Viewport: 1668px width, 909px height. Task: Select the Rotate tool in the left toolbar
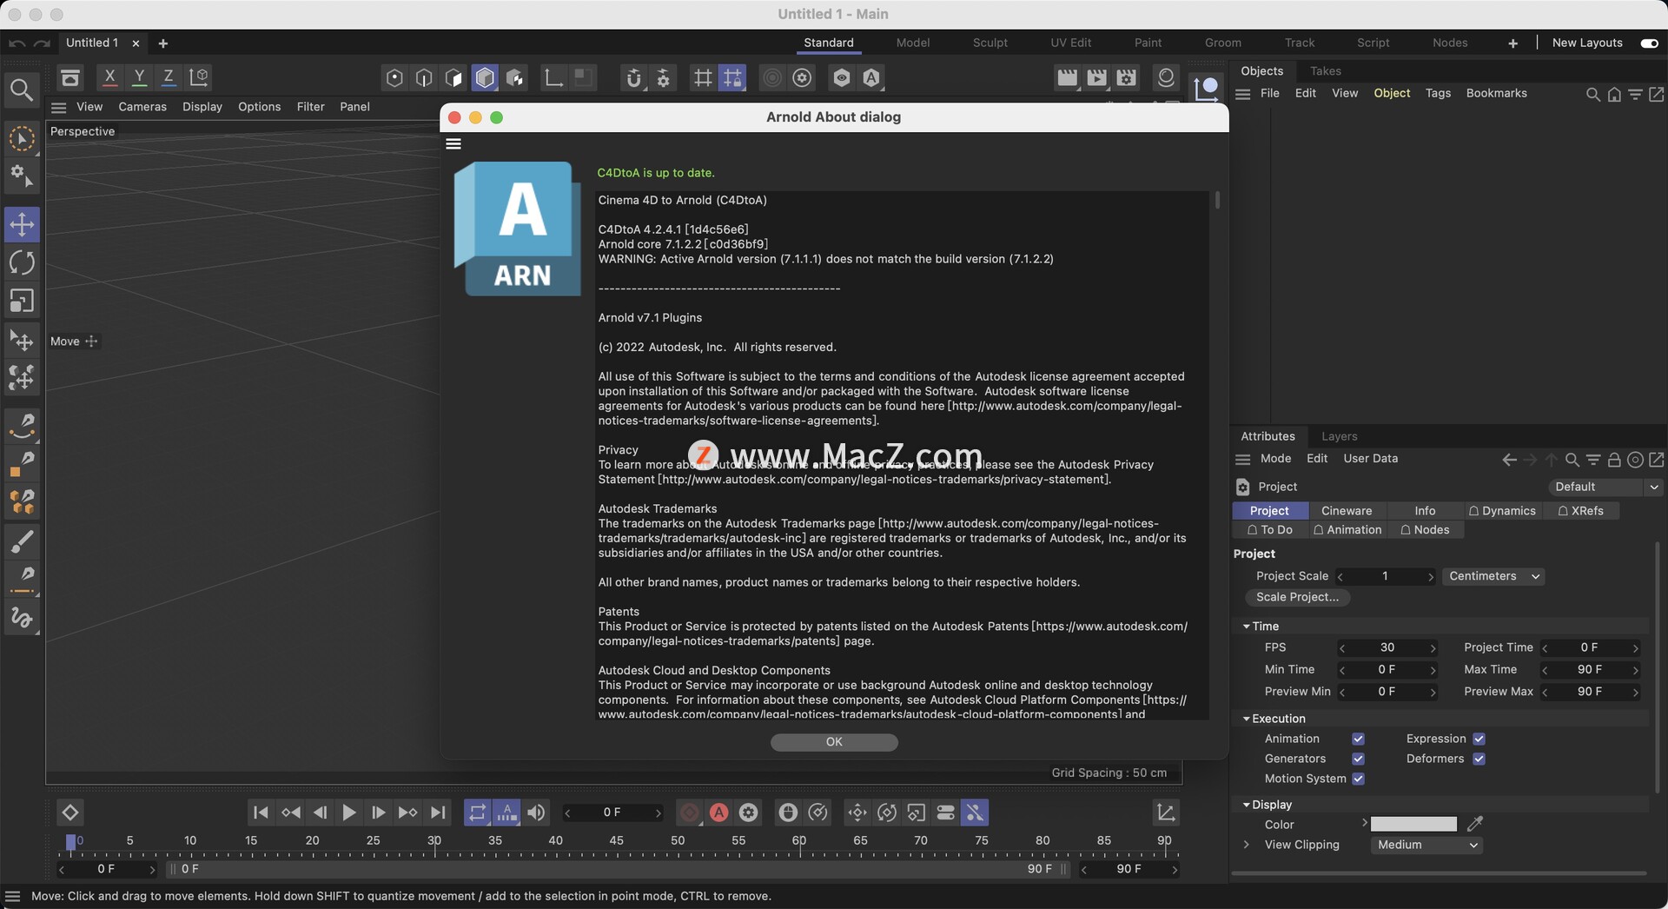22,262
